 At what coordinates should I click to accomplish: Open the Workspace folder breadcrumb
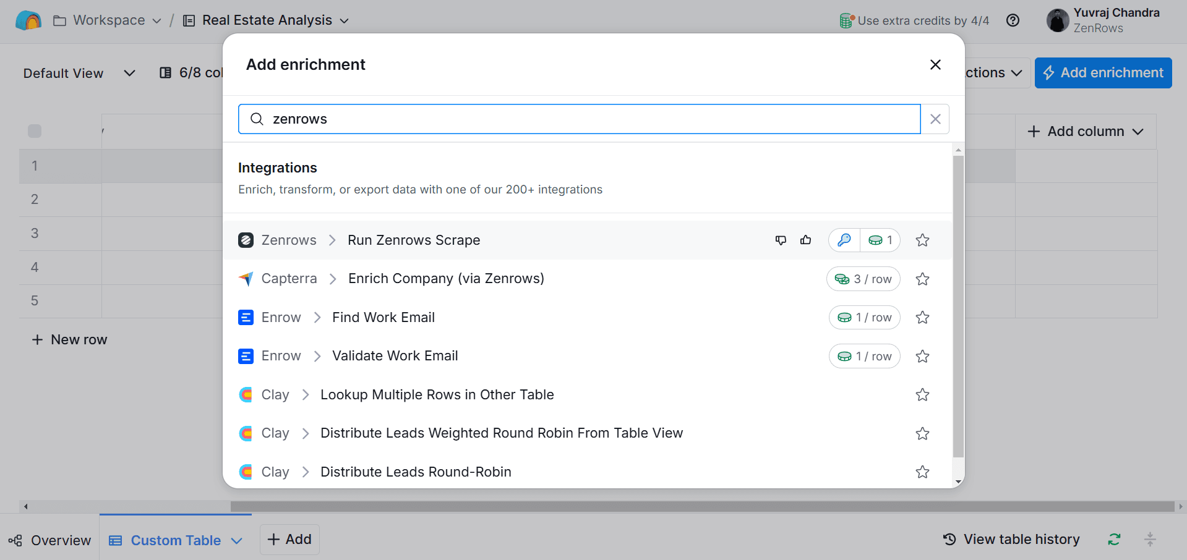tap(107, 20)
